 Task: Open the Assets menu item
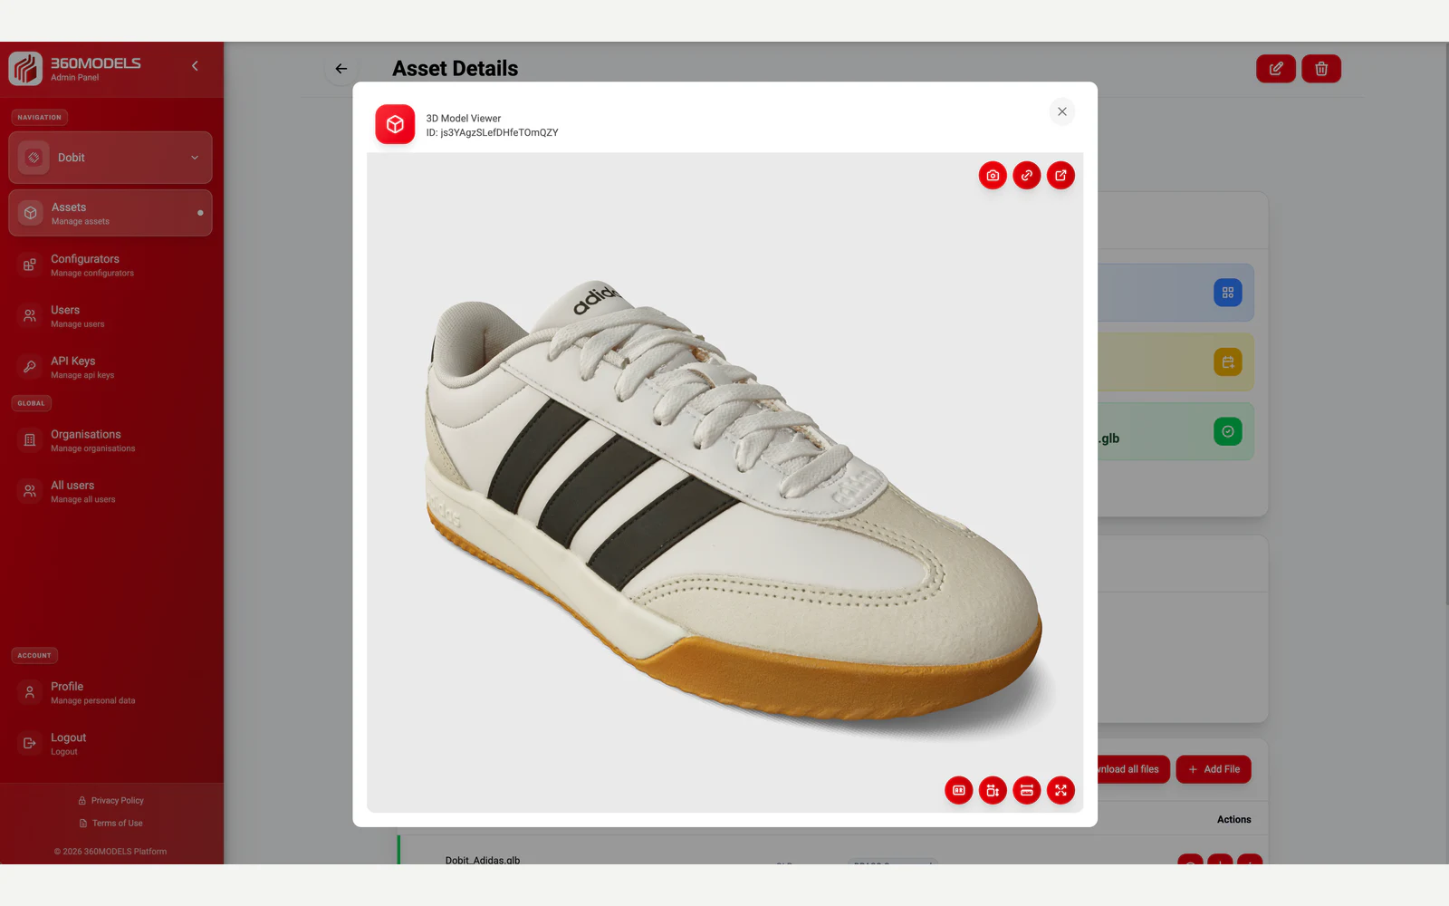coord(110,213)
